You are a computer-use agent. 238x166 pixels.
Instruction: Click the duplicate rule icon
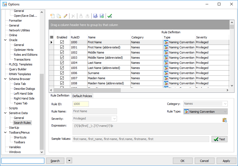pyautogui.click(x=59, y=16)
